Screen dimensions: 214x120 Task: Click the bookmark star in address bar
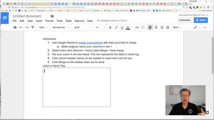click(x=187, y=7)
